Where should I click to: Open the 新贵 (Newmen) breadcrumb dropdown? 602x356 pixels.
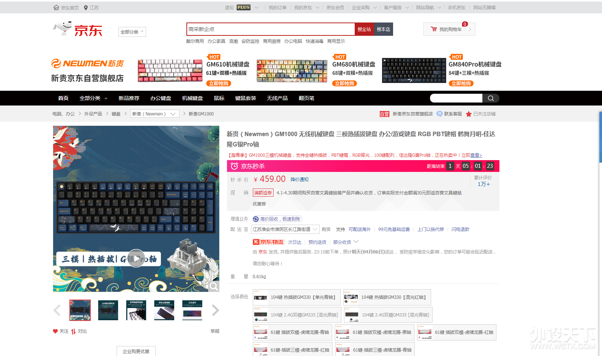click(155, 114)
